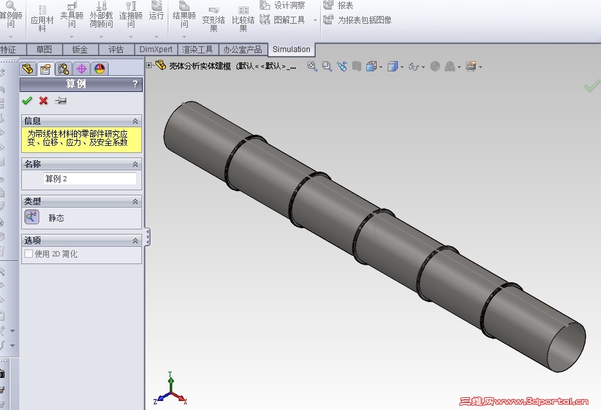Viewport: 601px width, 410px height.
Task: Click the confirmation corner green checkmark
Action: tap(592, 85)
